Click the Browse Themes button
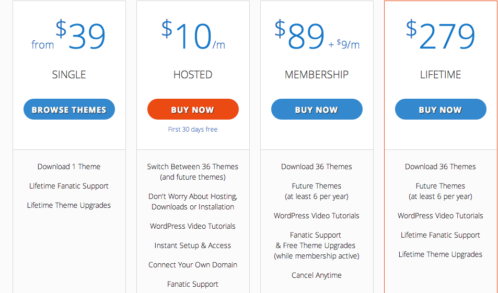The width and height of the screenshot is (498, 293). click(69, 109)
